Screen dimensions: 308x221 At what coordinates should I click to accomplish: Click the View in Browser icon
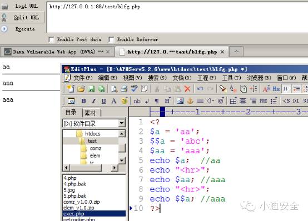coord(71,101)
